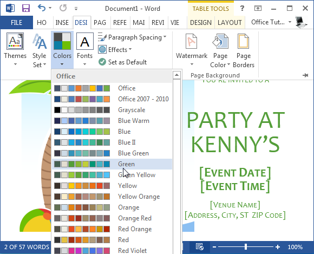
Task: Pick the Red color scheme
Action: pos(112,240)
